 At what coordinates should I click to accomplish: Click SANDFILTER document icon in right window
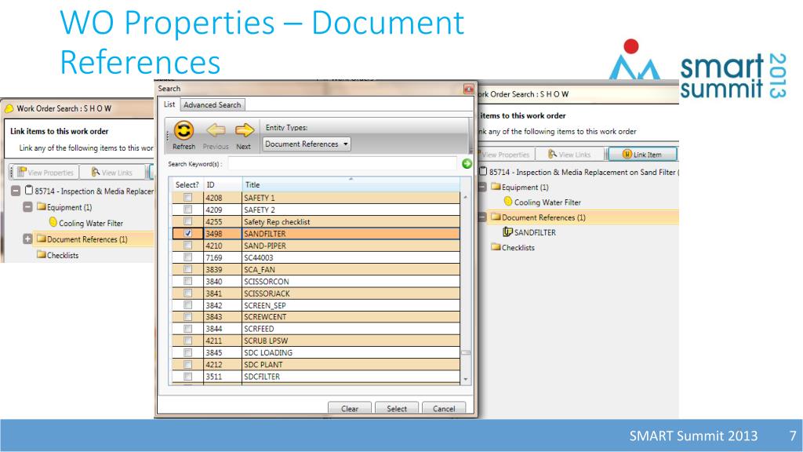[x=507, y=232]
